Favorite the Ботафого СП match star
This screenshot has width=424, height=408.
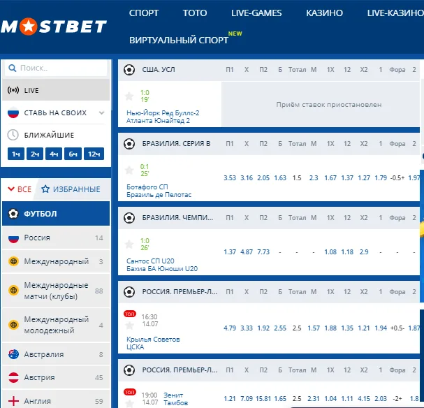(129, 170)
